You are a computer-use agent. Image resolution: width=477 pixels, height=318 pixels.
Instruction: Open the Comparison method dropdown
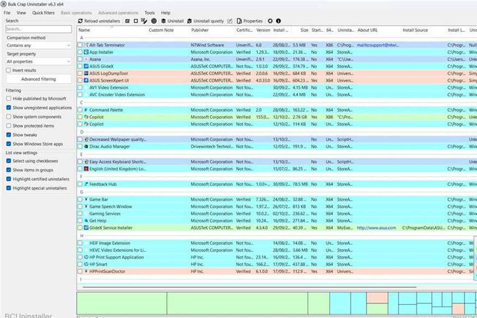tap(39, 45)
